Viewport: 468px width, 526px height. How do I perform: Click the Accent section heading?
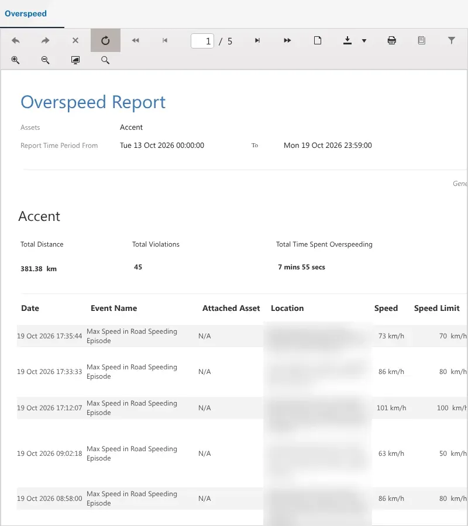39,216
